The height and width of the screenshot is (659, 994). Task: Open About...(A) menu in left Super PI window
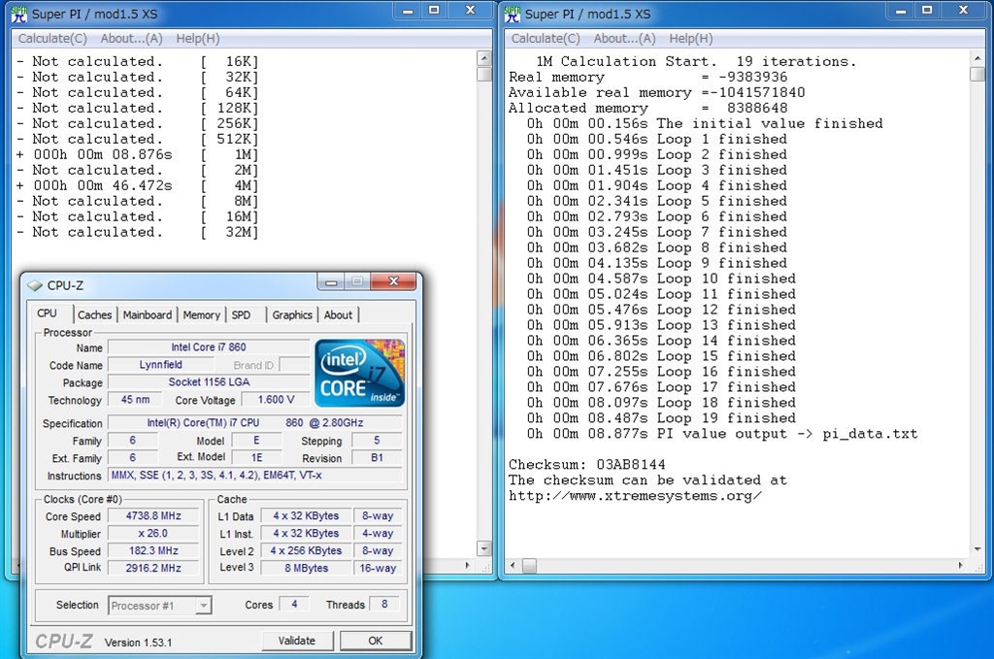[x=131, y=39]
